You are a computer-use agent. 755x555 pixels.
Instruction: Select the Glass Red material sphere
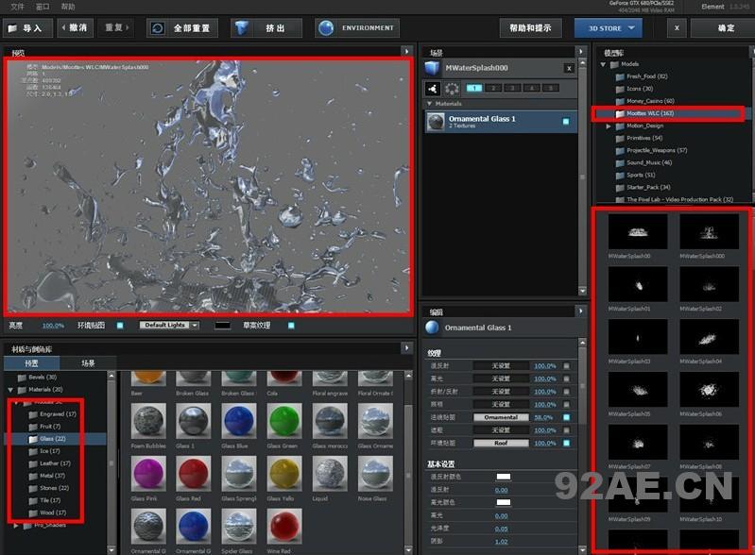pyautogui.click(x=191, y=474)
